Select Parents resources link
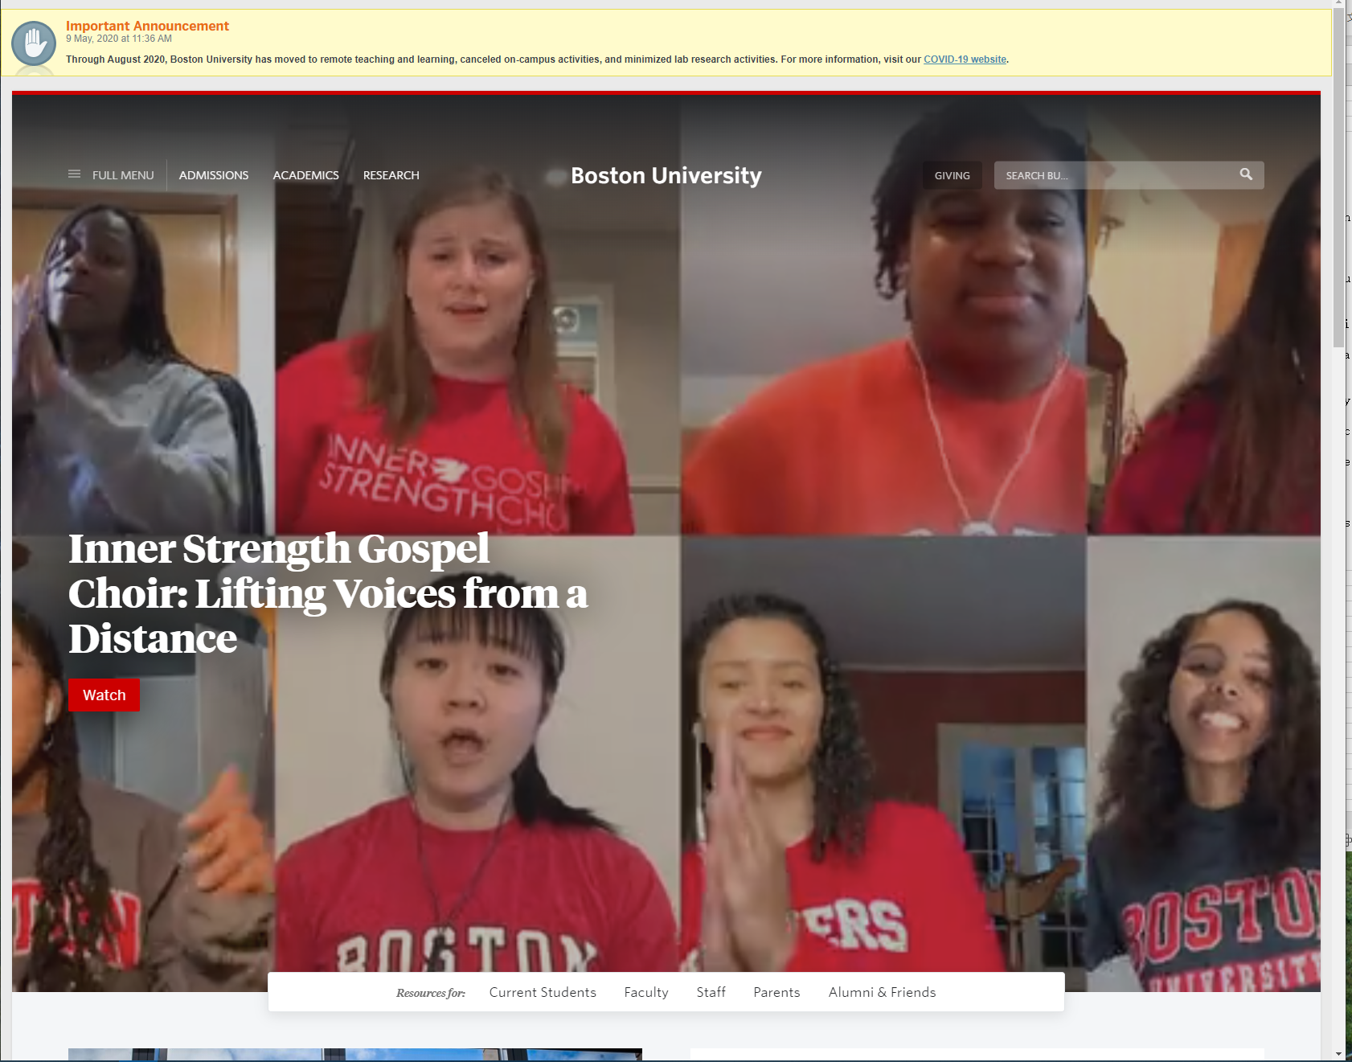1352x1062 pixels. click(x=776, y=992)
